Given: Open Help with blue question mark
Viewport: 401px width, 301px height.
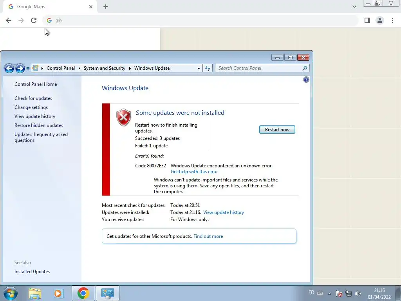Looking at the screenshot, I should [306, 80].
